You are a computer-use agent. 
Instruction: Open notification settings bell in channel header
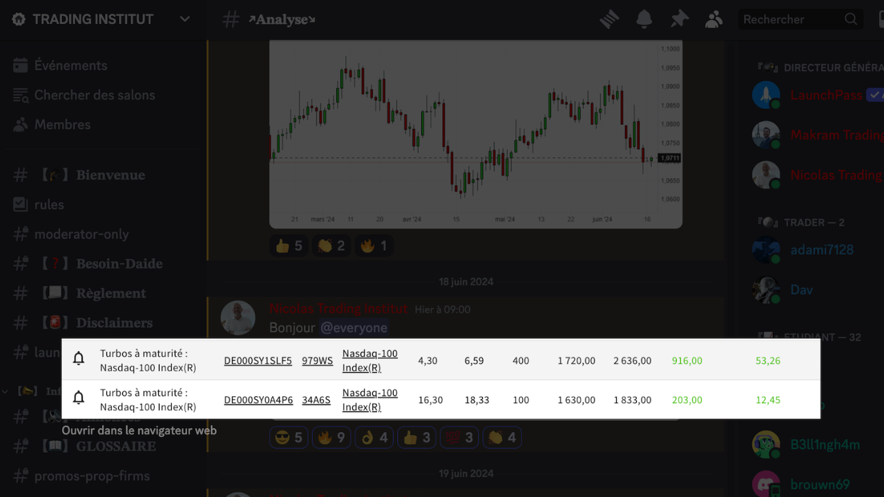point(644,19)
